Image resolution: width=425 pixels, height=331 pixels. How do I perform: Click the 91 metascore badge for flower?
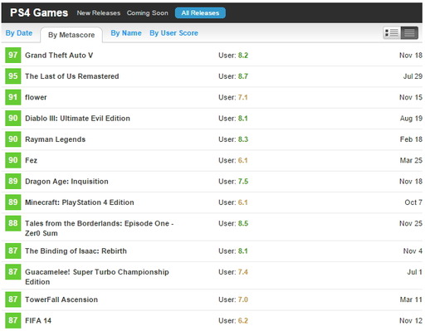click(x=13, y=97)
